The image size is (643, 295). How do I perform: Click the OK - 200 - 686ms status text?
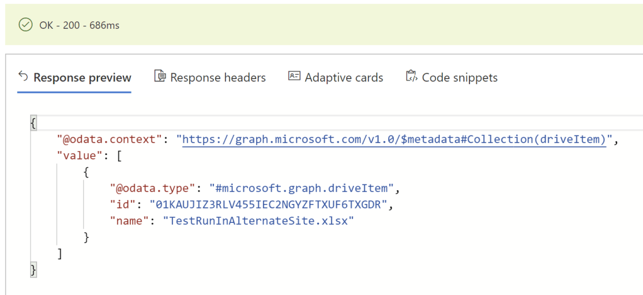coord(79,25)
